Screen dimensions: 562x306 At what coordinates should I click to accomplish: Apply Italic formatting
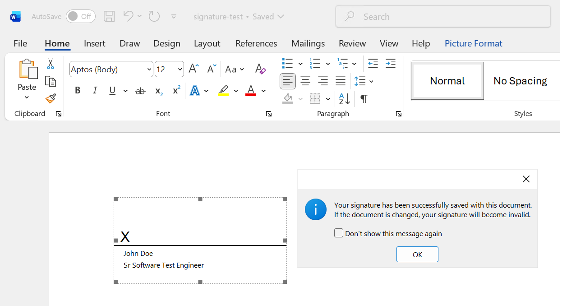[95, 91]
